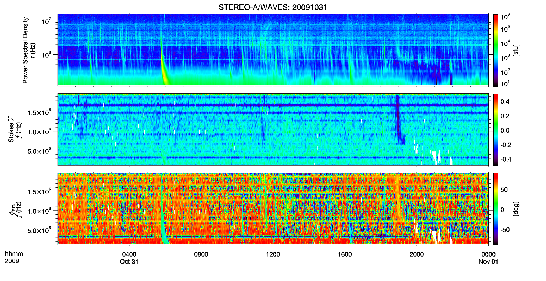The image size is (546, 281).
Task: Select the Power Spectral Density axis label
Action: pos(25,50)
